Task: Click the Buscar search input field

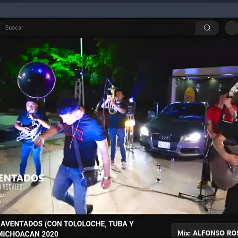Action: [x=97, y=28]
